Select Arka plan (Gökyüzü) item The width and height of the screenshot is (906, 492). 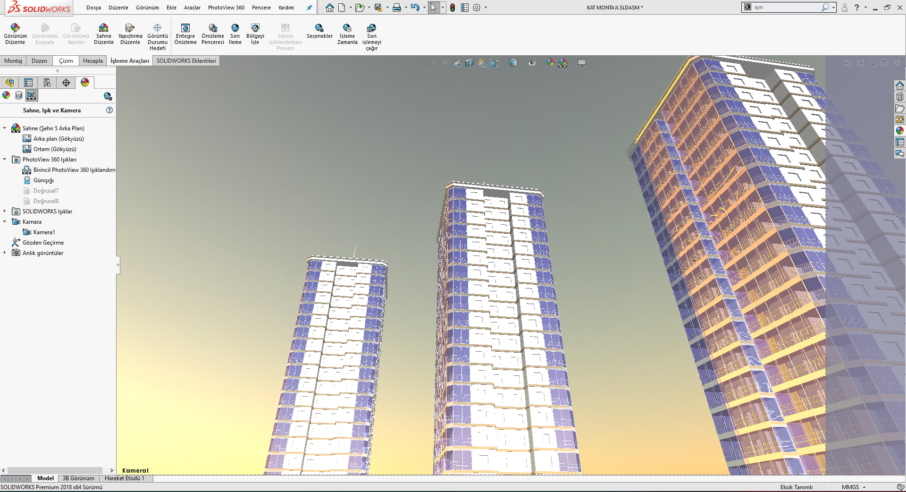[53, 138]
